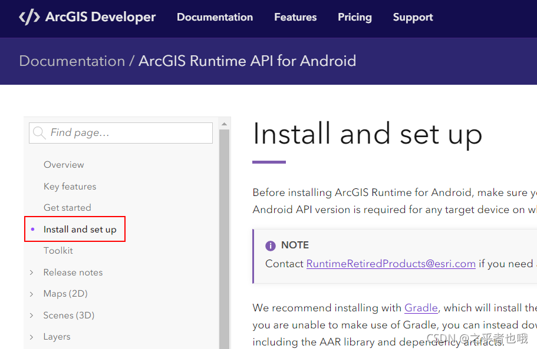Screen dimensions: 537x349
Task: Open Scenes (3D) sidebar entry
Action: click(69, 315)
